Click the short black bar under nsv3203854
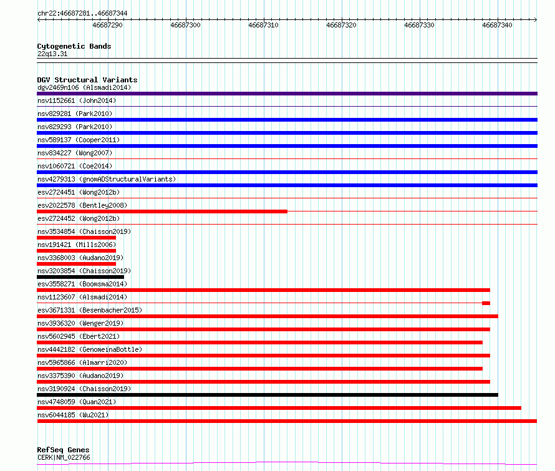Screen dimensions: 555x471 point(80,277)
